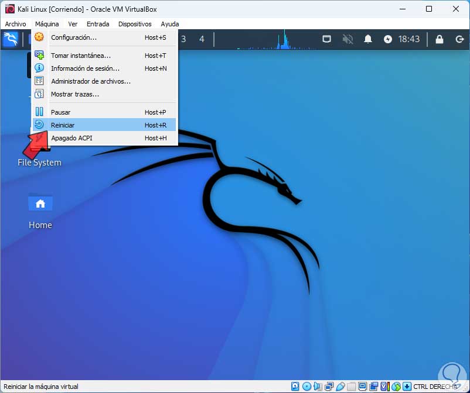Choose Apagado ACPI menu entry
This screenshot has height=393, width=470.
[104, 138]
